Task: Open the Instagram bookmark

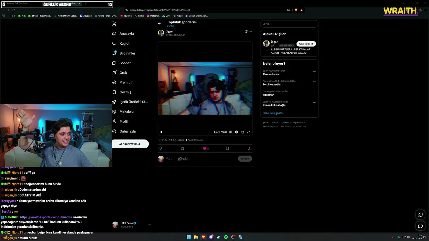Action: [153, 16]
